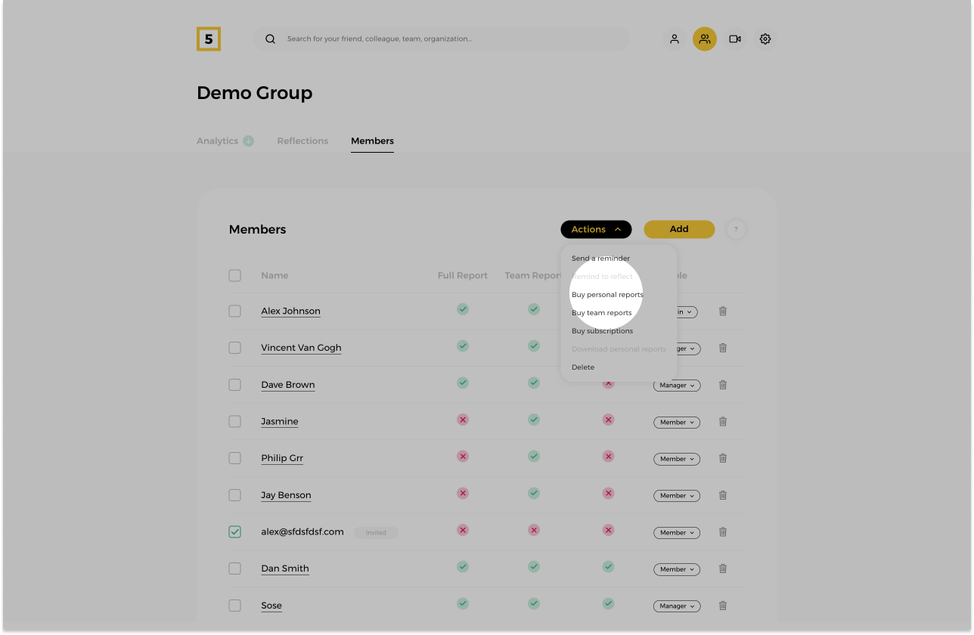Viewport: 974px width, 635px height.
Task: Switch to the Reflections tab
Action: point(302,141)
